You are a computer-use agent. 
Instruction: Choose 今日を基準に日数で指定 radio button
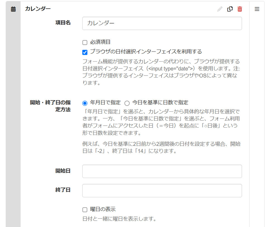127,103
